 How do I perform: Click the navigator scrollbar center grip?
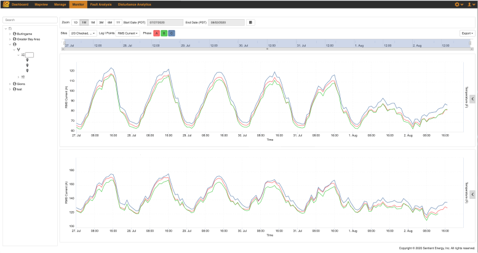coord(268,49)
